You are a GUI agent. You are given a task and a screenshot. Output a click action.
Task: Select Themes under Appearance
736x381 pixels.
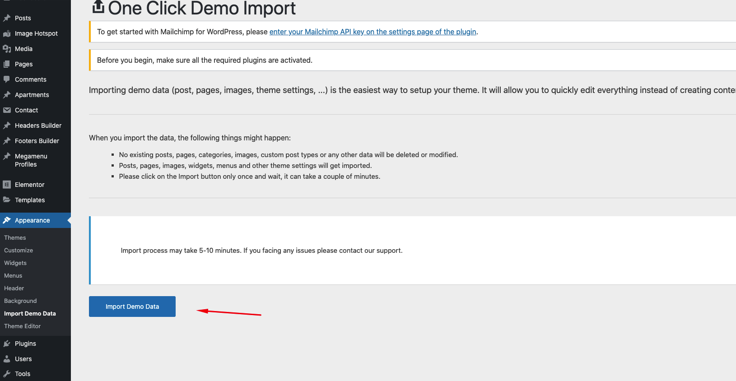(15, 237)
